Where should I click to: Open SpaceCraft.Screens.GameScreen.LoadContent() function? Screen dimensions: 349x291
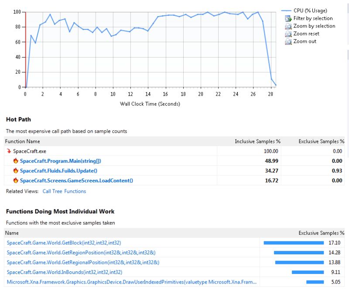coord(76,181)
